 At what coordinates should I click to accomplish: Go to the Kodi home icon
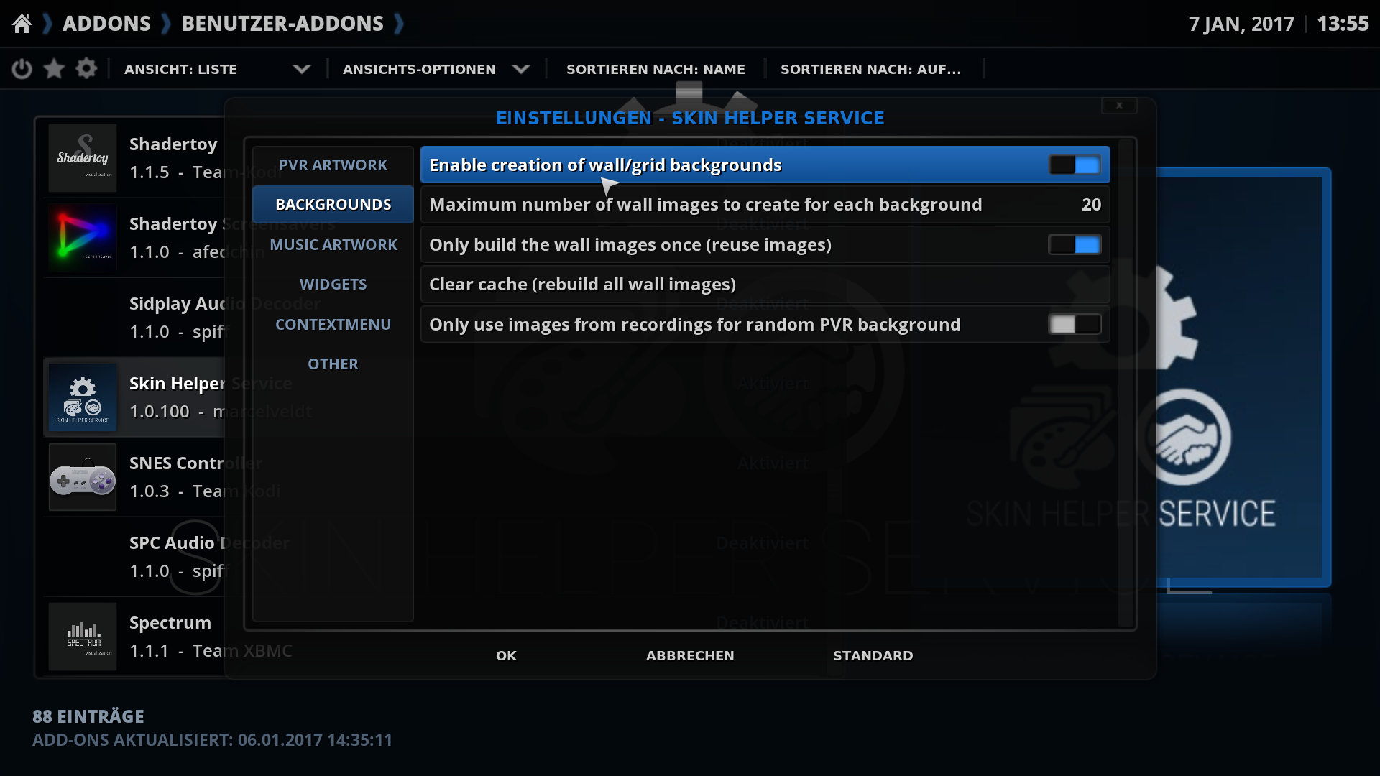[x=22, y=24]
